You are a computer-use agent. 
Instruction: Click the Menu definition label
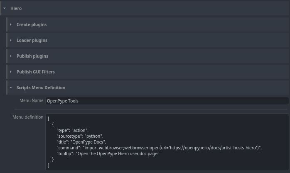point(28,117)
